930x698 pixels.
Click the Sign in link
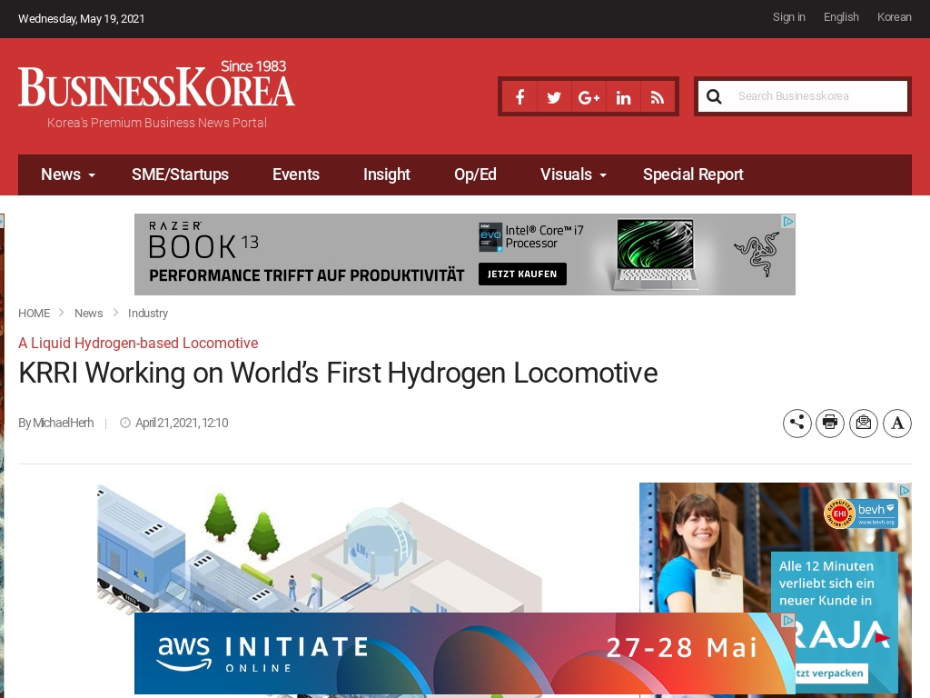(x=789, y=17)
